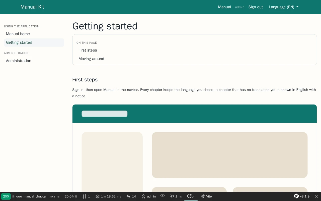The width and height of the screenshot is (321, 201).
Task: Click the First steps section heading
Action: coord(85,80)
